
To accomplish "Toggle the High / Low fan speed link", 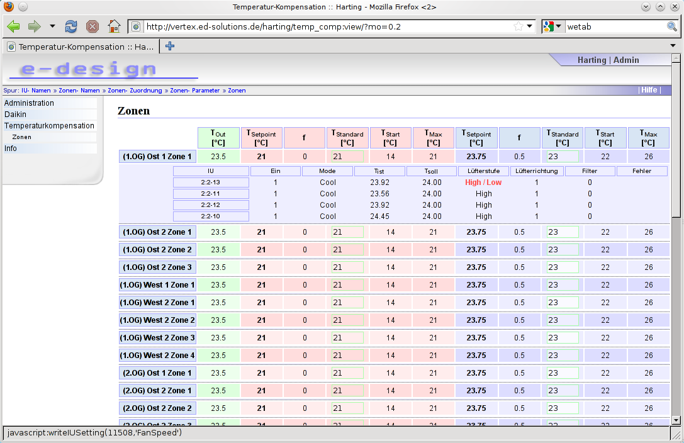I will coord(483,182).
